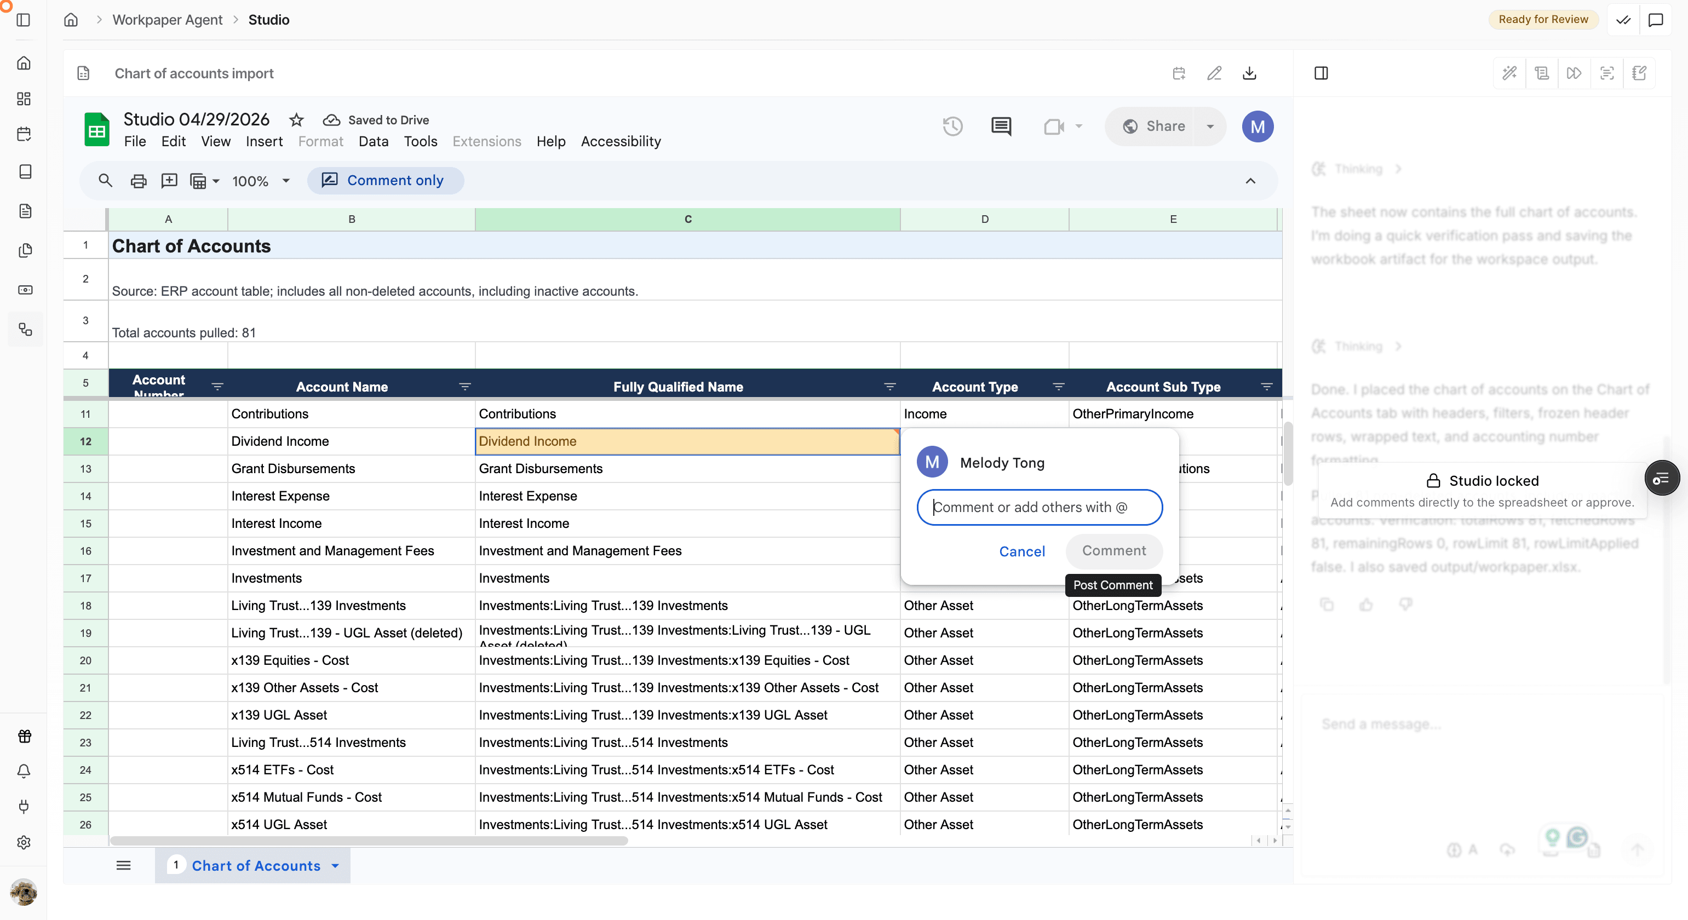
Task: Click the comment text input field
Action: coord(1040,507)
